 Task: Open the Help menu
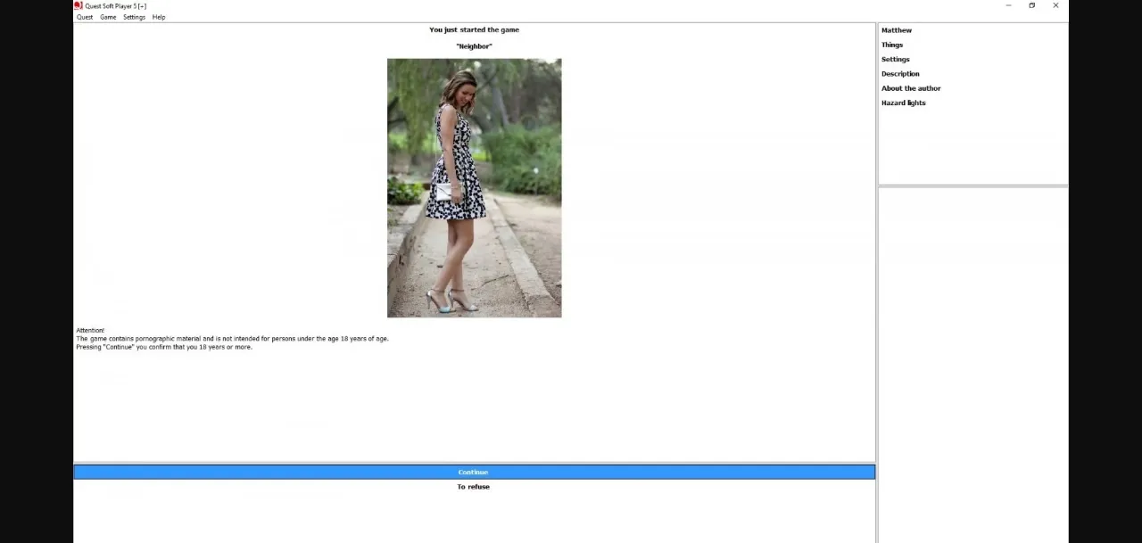pos(159,17)
